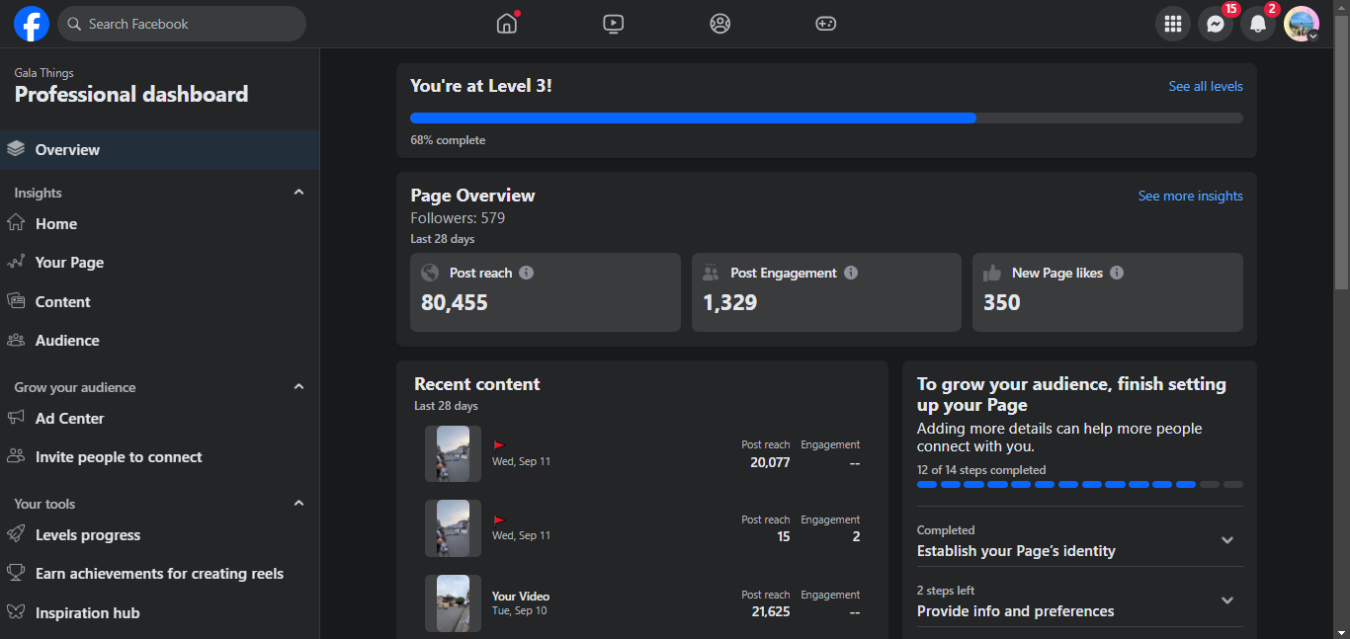1350x639 pixels.
Task: Click the Post reach info icon
Action: tap(527, 273)
